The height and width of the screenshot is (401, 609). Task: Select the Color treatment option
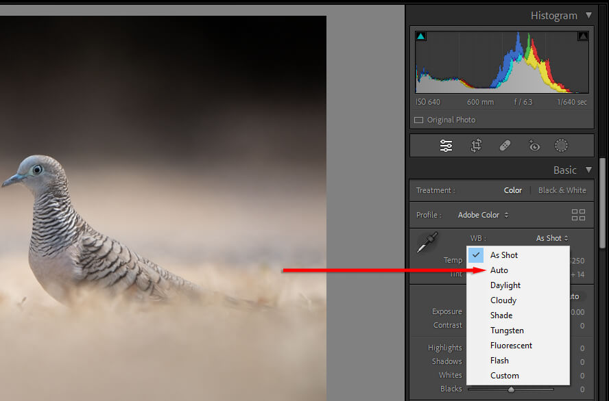[513, 190]
